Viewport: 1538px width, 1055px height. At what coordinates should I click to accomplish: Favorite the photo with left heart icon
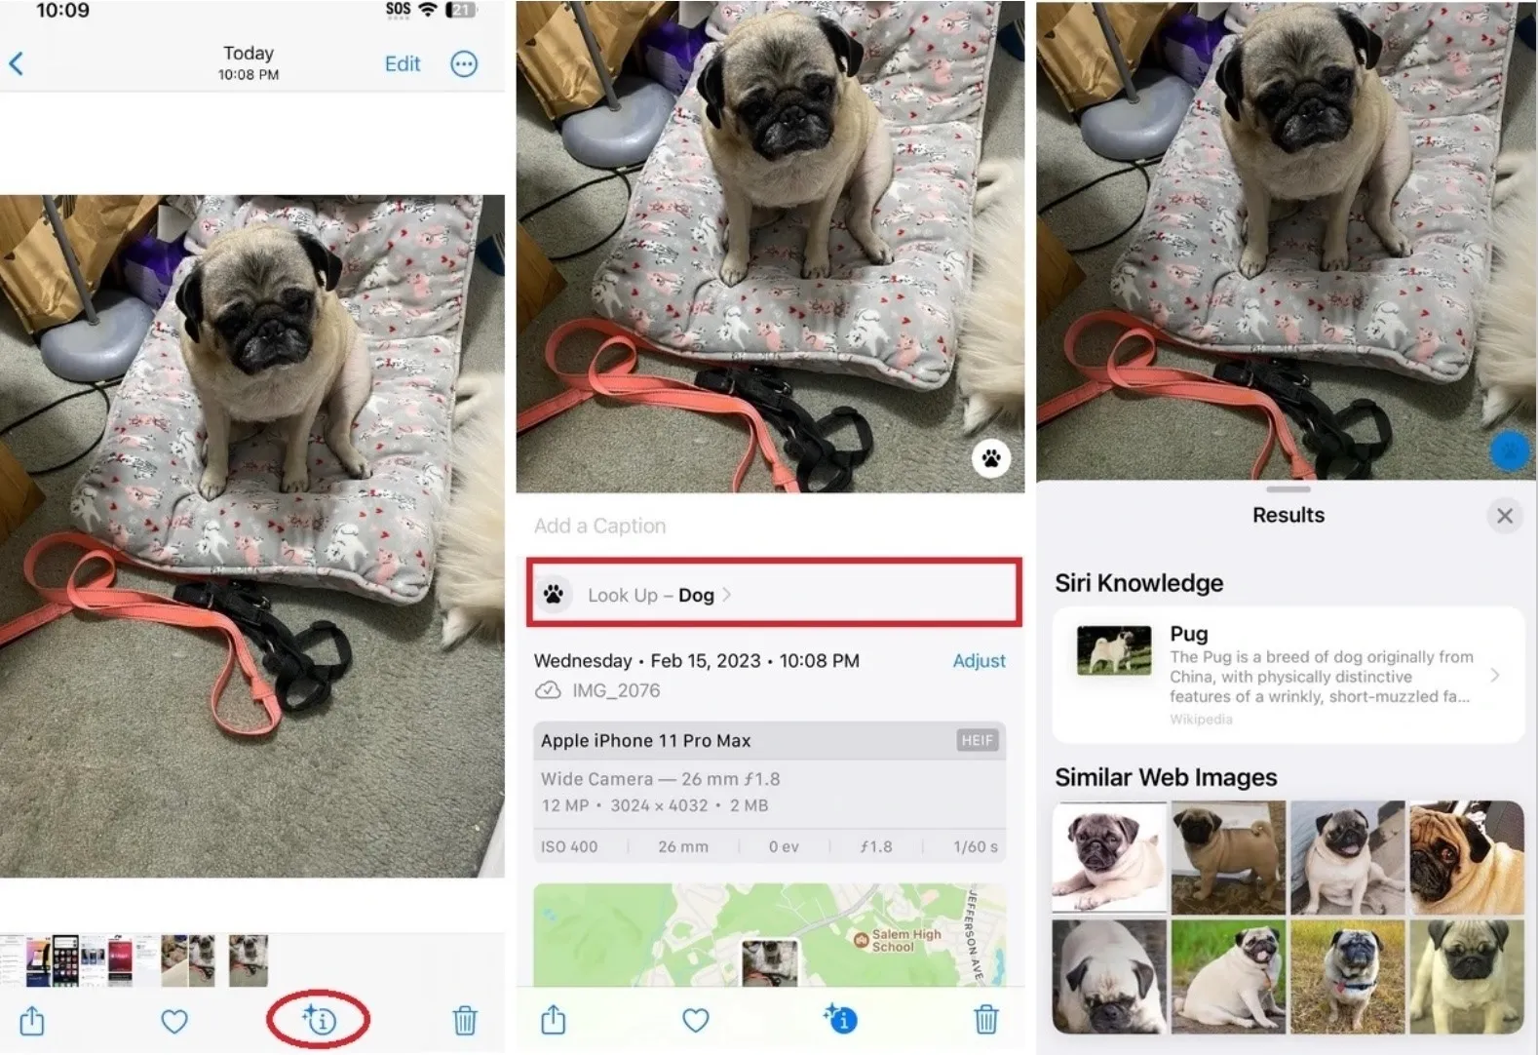(173, 1021)
